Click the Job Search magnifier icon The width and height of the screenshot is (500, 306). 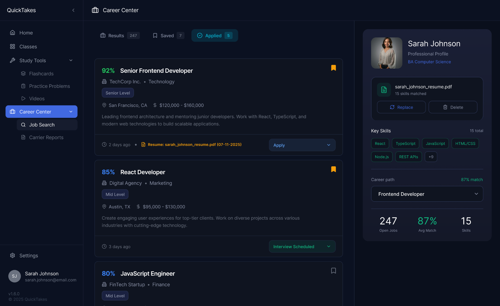coord(23,125)
